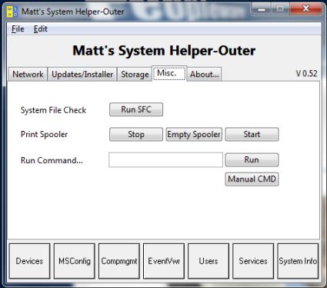Open the Services button
The height and width of the screenshot is (288, 327).
[x=253, y=261]
